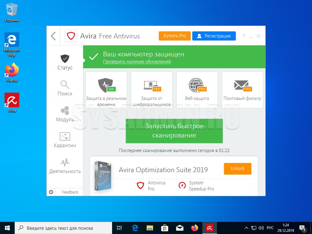This screenshot has width=312, height=234.
Task: Show the Activity (Деятельность) section
Action: [x=65, y=166]
